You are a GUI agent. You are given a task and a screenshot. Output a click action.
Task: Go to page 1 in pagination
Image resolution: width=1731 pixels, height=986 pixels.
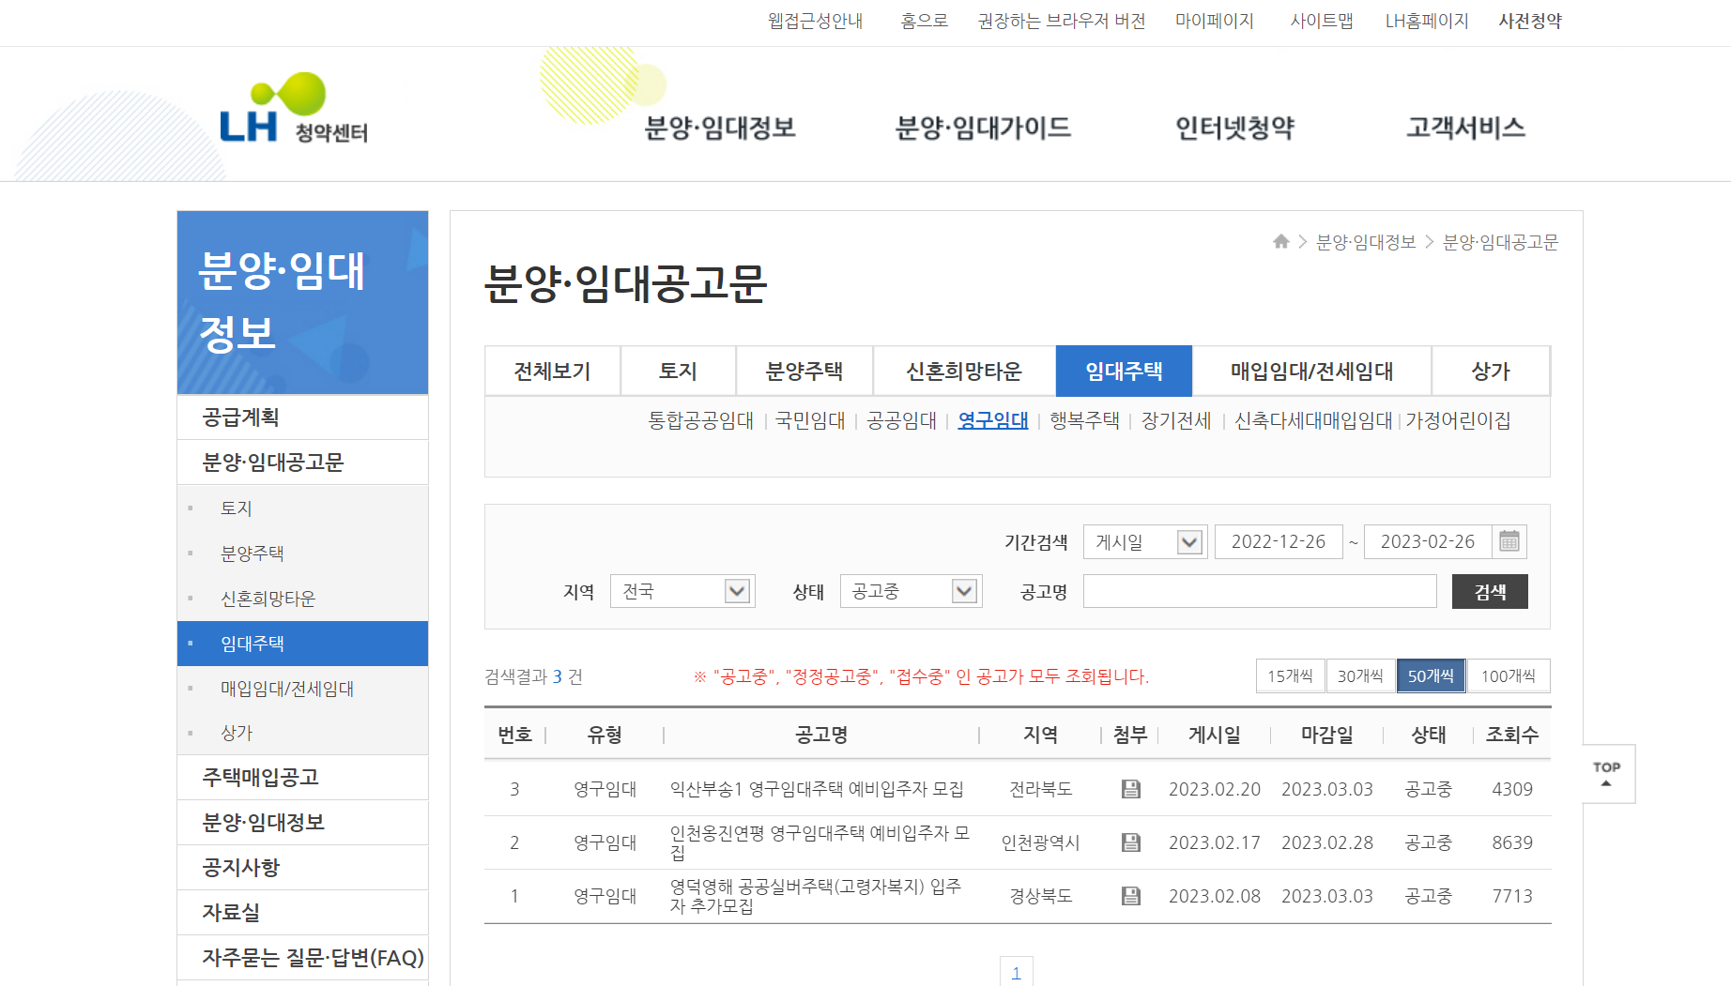pos(1017,972)
